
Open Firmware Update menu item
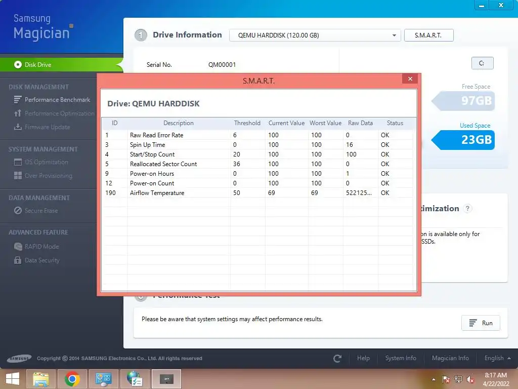[47, 127]
